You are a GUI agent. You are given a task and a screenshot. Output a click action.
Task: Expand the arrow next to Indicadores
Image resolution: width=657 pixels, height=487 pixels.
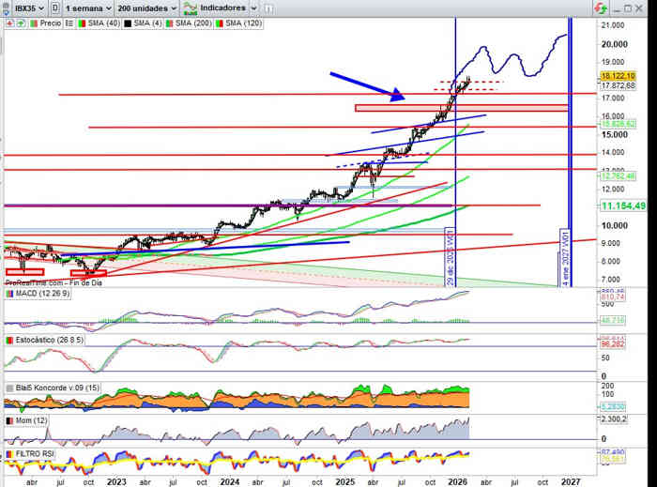tap(252, 8)
